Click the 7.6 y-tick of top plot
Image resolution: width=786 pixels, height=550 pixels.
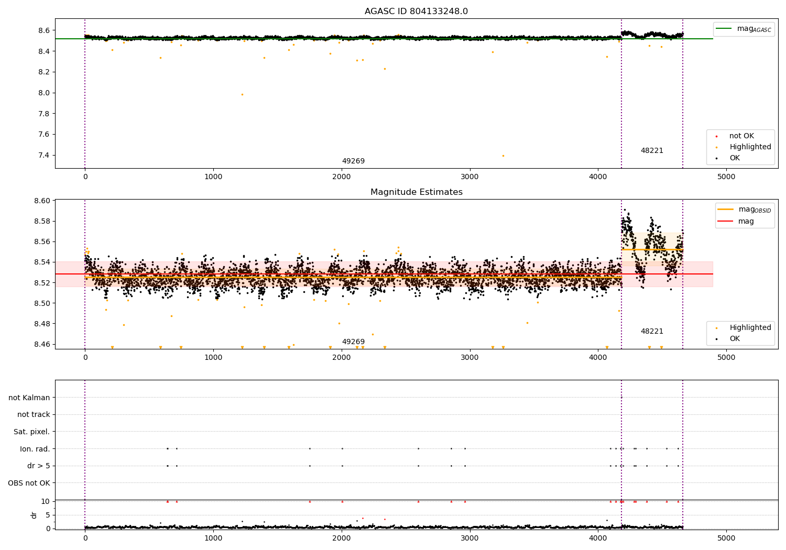(x=43, y=134)
